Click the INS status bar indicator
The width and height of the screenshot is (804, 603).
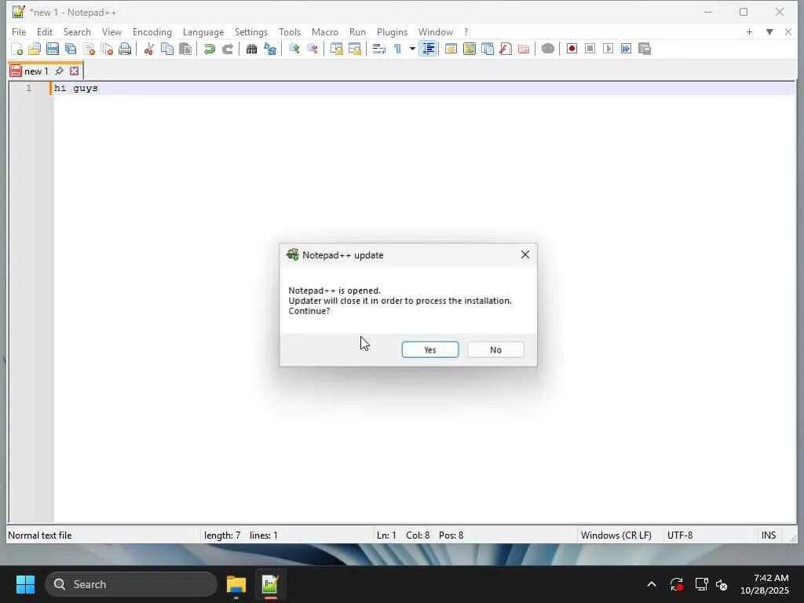click(x=768, y=535)
